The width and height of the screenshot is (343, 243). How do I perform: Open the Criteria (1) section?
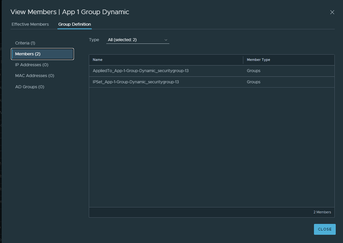[x=25, y=43]
